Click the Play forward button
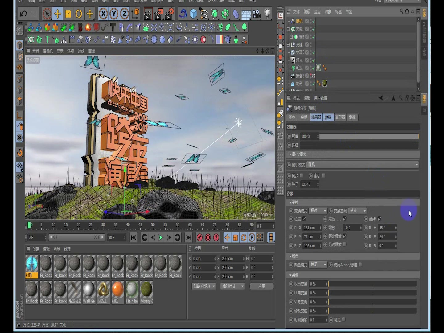 [x=161, y=237]
